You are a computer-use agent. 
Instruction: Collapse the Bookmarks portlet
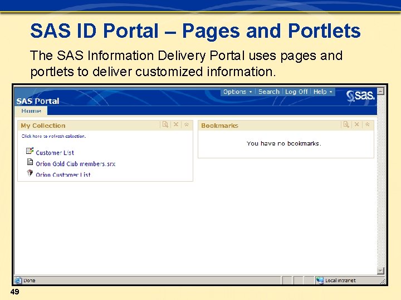(x=368, y=124)
